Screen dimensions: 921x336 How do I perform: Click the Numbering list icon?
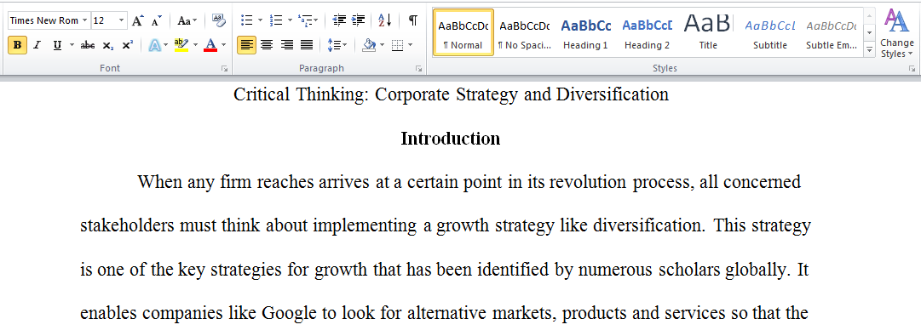coord(275,20)
